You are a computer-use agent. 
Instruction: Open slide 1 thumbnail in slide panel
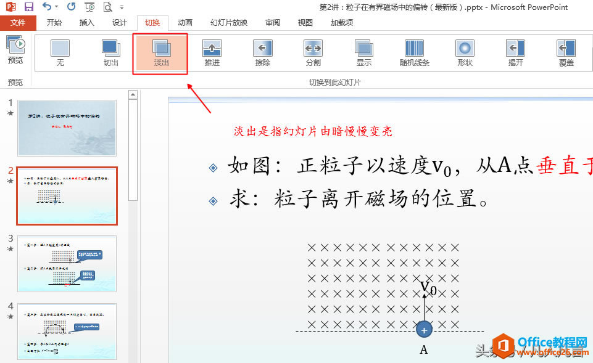point(67,128)
